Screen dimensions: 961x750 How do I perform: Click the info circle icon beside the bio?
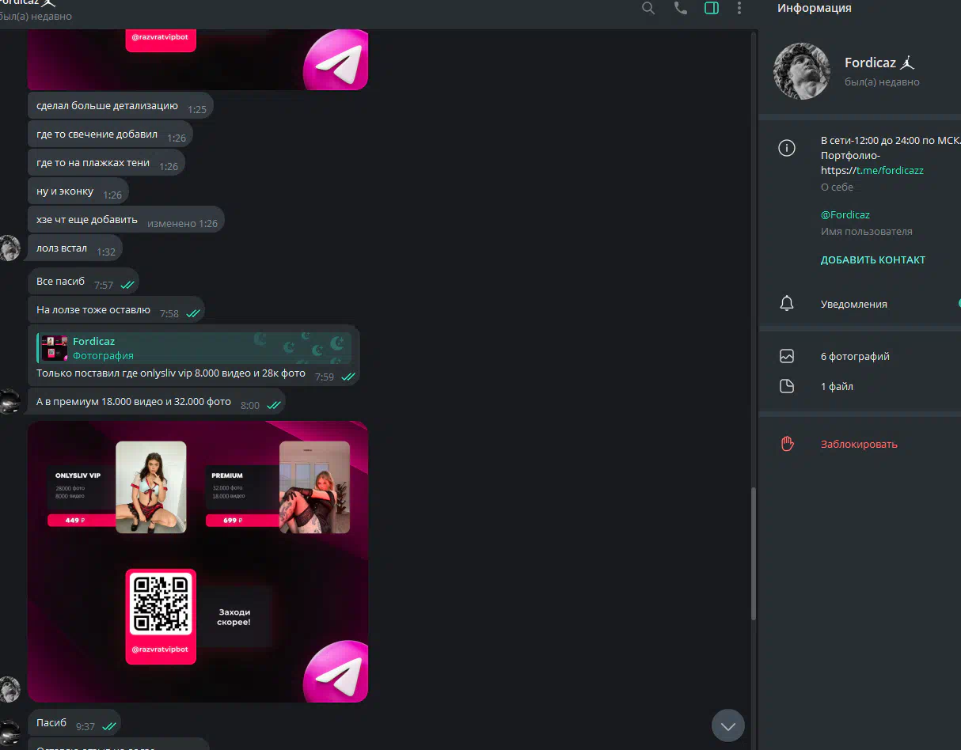787,148
